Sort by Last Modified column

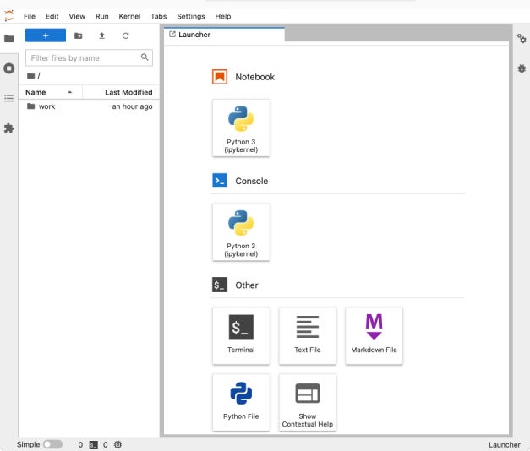point(121,92)
